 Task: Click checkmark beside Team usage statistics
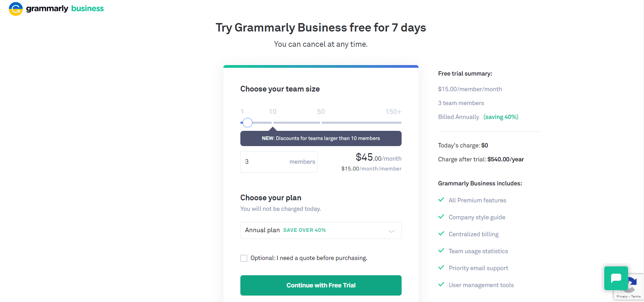[441, 250]
